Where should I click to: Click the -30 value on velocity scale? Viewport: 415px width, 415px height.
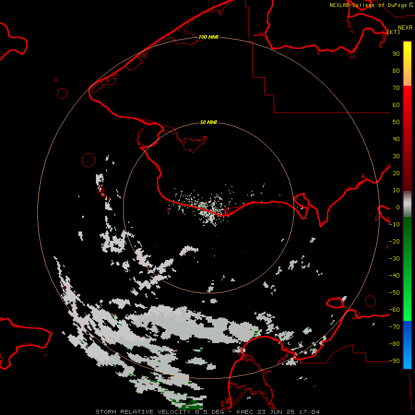coord(394,259)
